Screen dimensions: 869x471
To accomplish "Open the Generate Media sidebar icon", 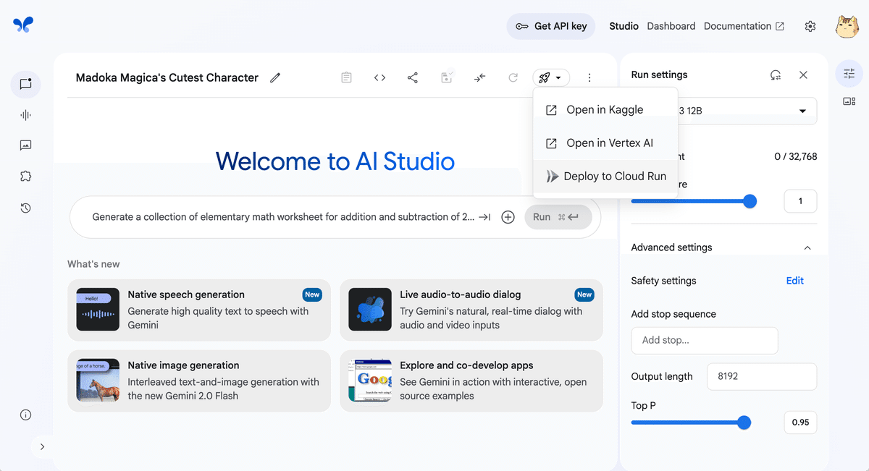I will [x=25, y=145].
